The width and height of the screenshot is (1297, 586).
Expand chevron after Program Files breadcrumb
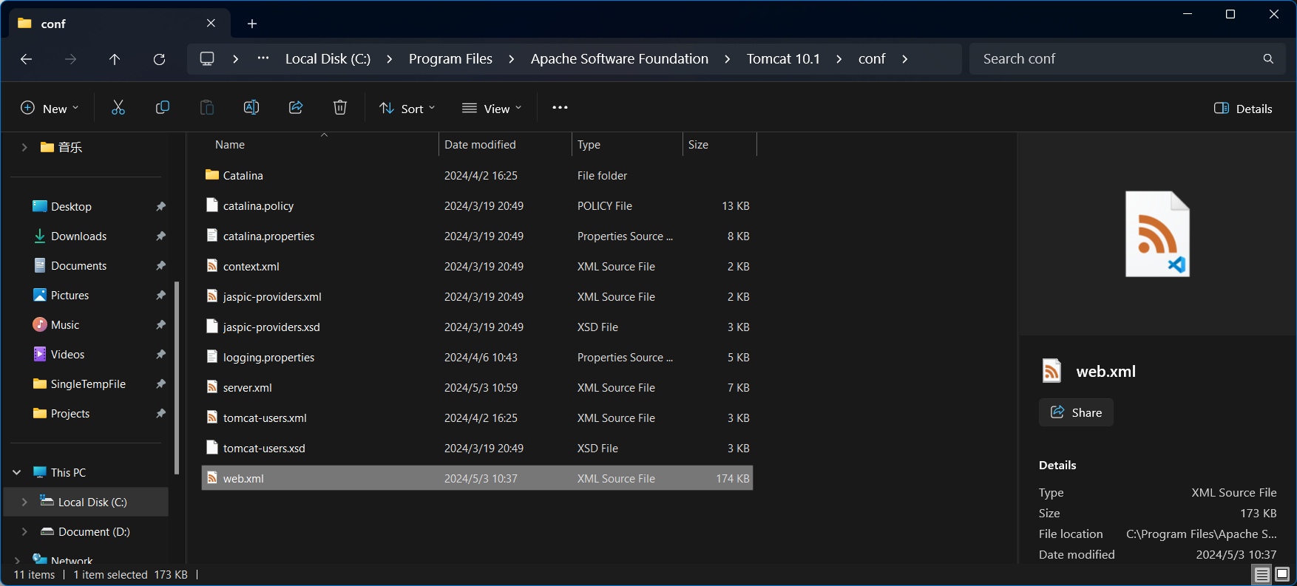512,59
